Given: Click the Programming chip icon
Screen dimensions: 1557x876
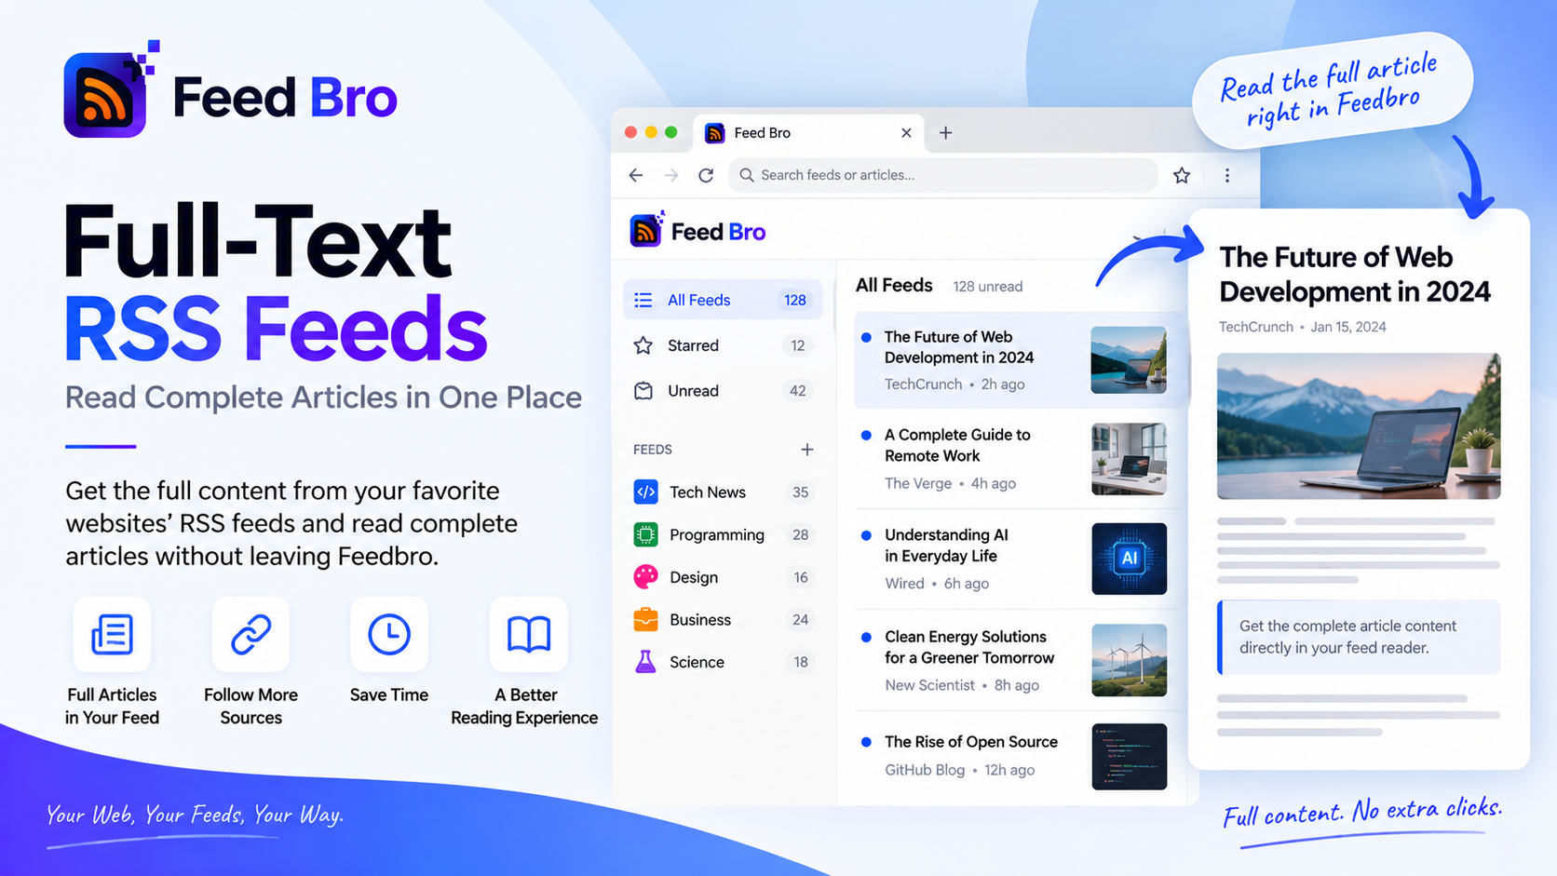Looking at the screenshot, I should tap(645, 534).
